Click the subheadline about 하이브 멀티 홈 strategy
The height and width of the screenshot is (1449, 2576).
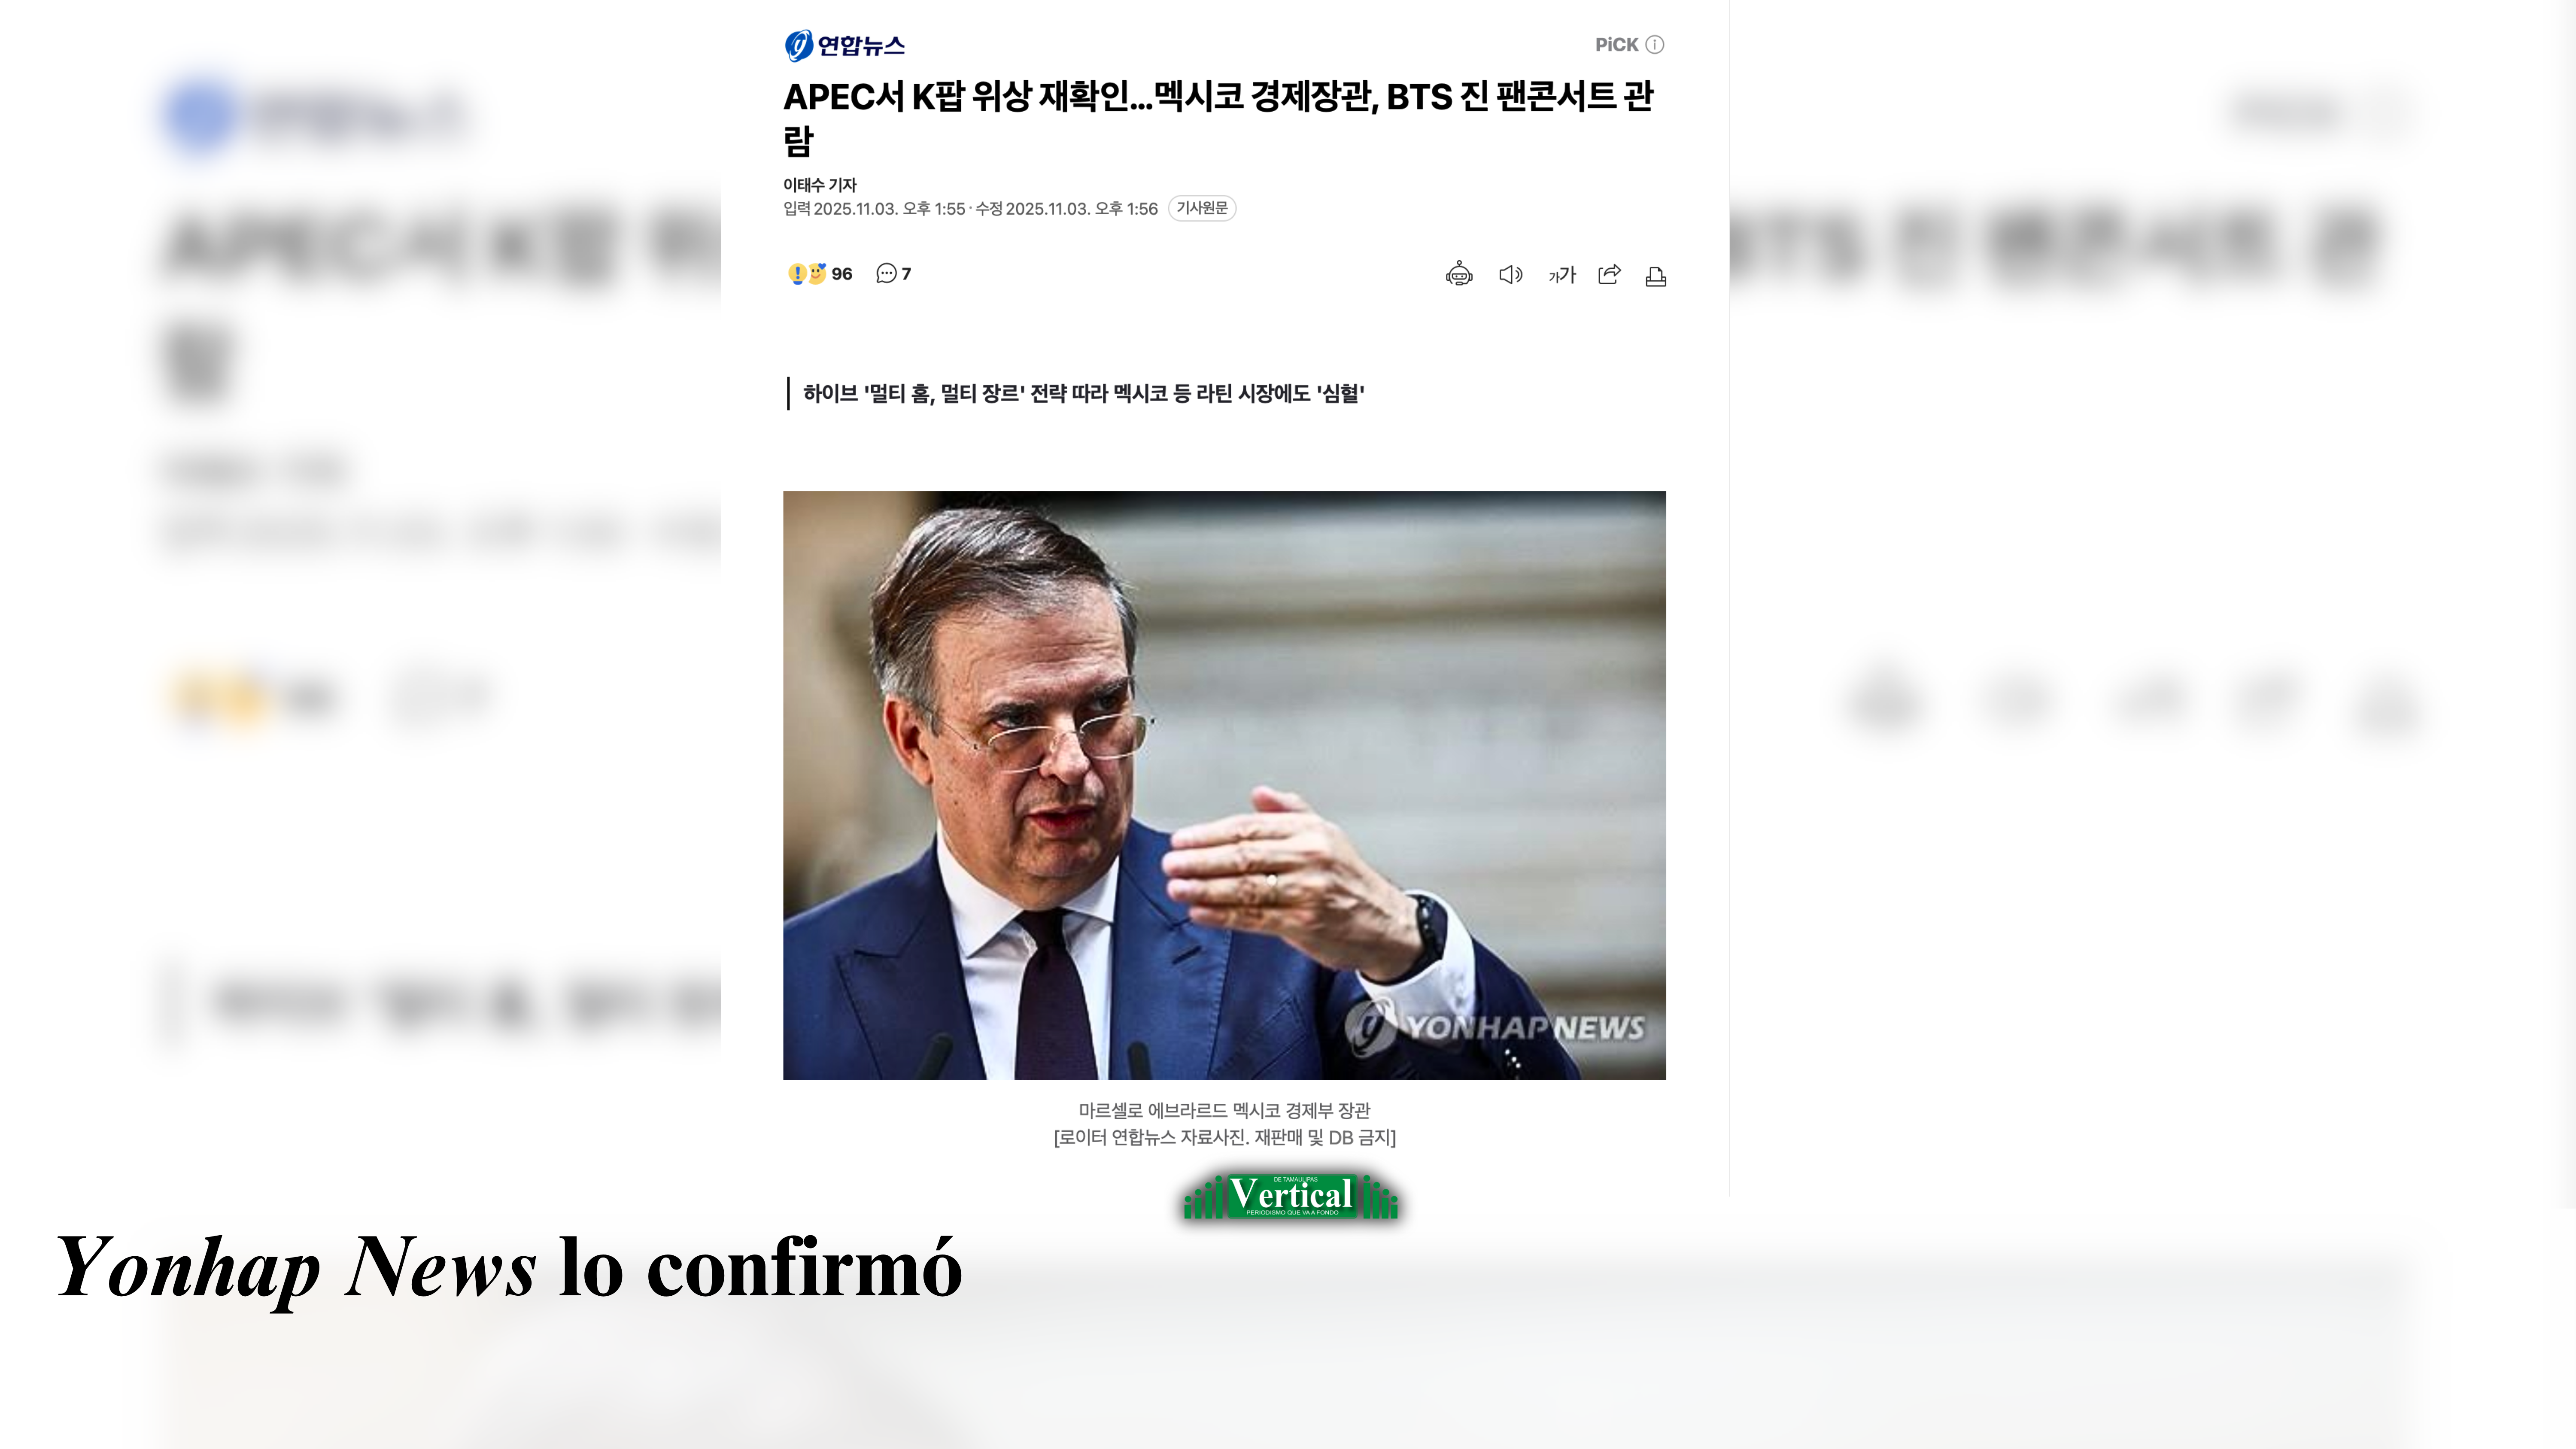pos(1084,393)
